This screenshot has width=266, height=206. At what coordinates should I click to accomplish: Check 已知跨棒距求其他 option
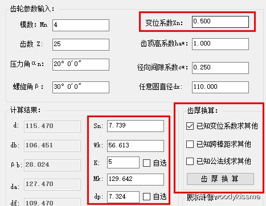tap(190, 144)
